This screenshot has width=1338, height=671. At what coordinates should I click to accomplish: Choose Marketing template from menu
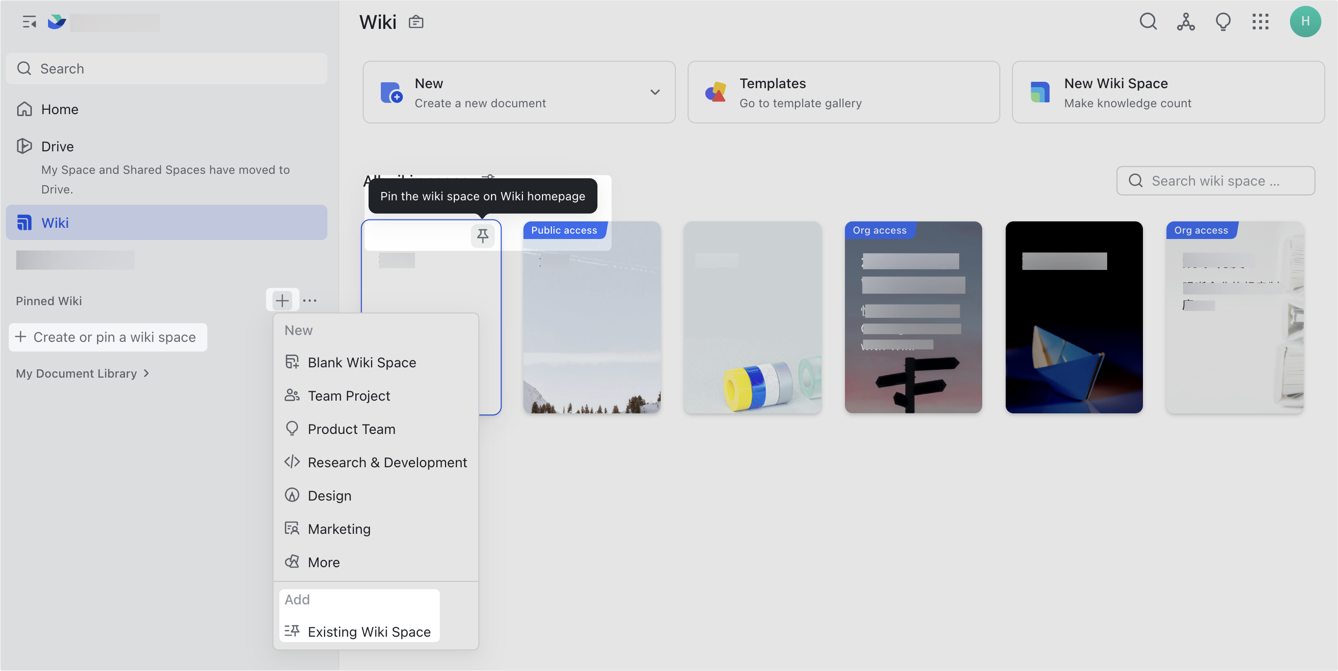point(375,529)
